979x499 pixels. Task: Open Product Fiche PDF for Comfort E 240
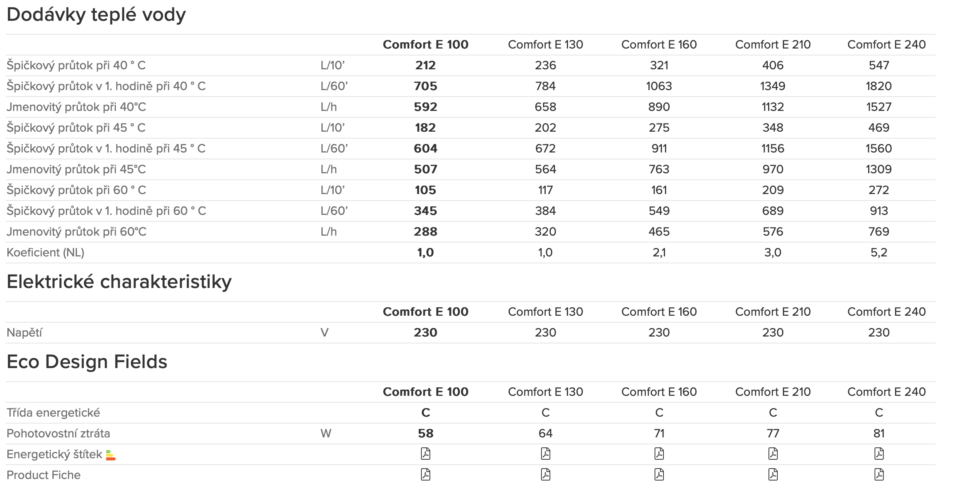pyautogui.click(x=879, y=475)
